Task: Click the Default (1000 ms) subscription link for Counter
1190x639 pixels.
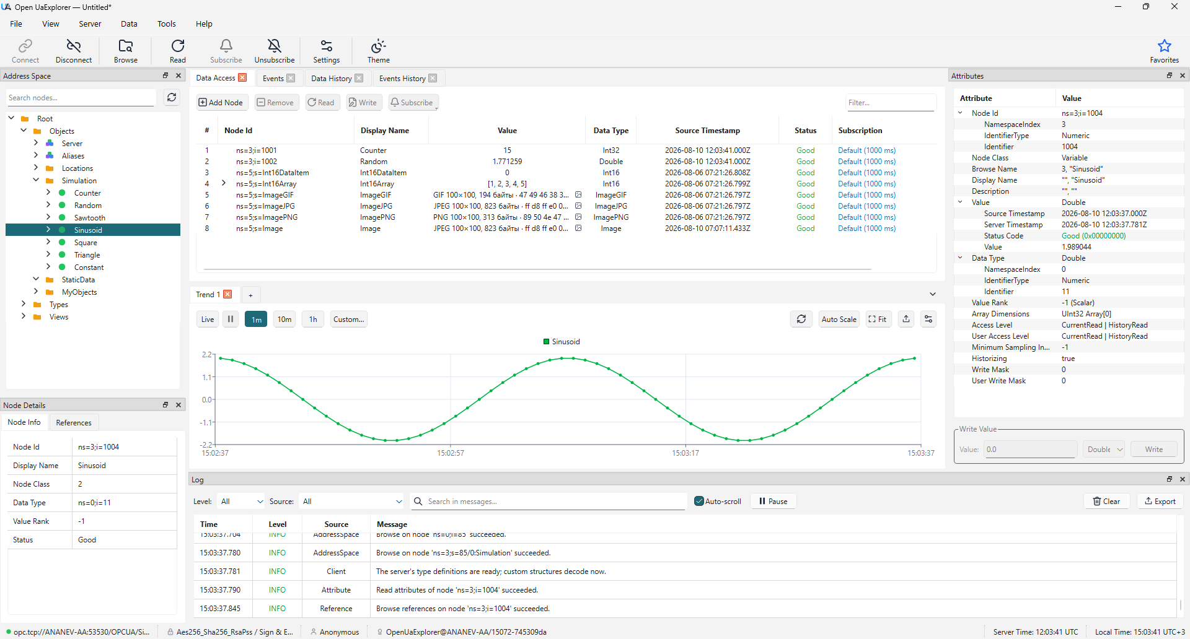Action: click(866, 150)
